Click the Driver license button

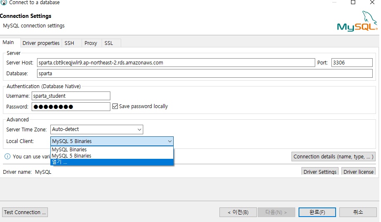coord(359,172)
